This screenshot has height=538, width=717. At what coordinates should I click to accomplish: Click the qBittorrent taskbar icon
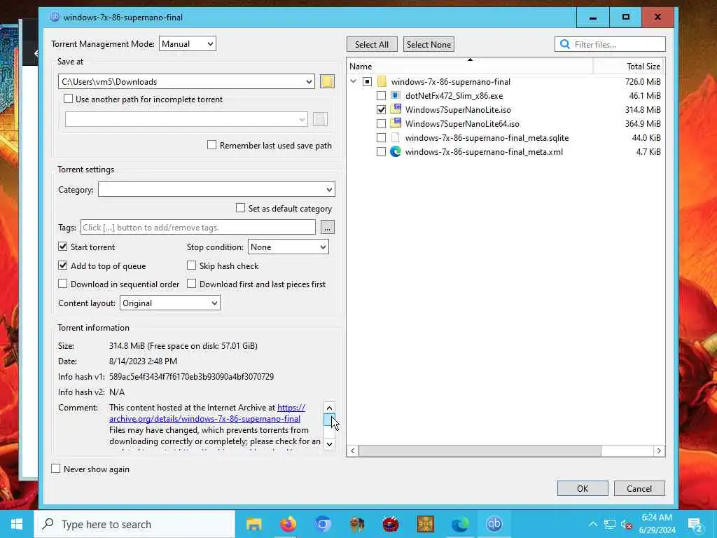[494, 524]
